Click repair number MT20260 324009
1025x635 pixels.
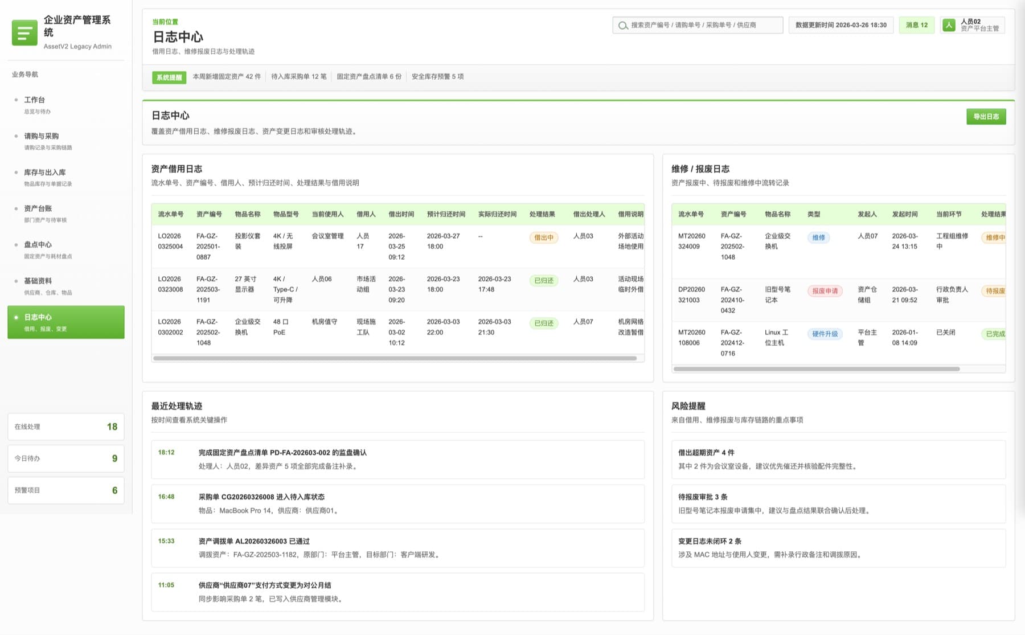click(x=691, y=241)
